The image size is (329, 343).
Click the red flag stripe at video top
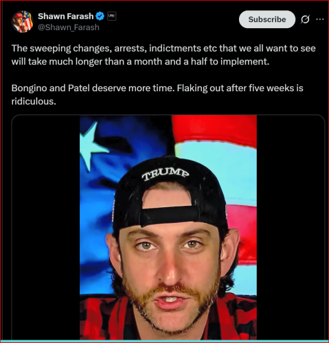point(214,130)
